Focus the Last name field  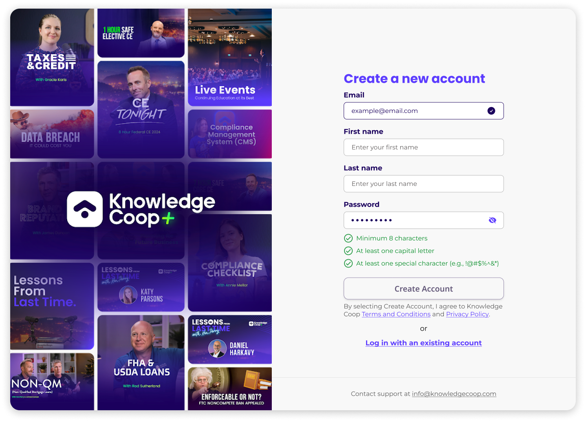(x=423, y=184)
